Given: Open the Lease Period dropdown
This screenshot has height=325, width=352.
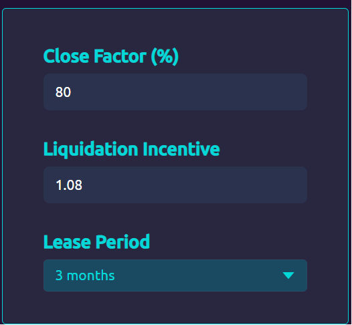Looking at the screenshot, I should coord(175,276).
